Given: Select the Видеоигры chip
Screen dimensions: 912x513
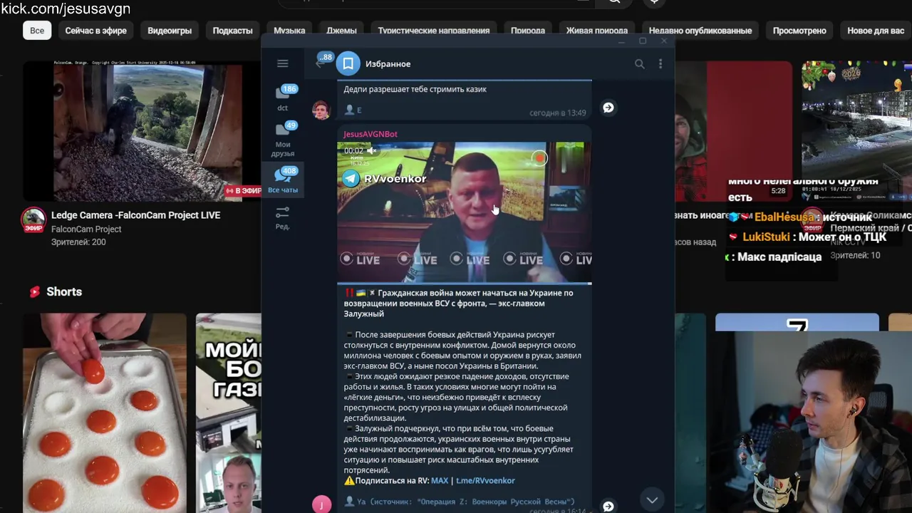Looking at the screenshot, I should 170,31.
